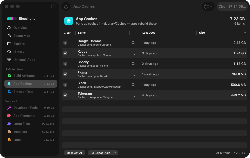Go to Explore section
The image size is (250, 158).
30,44
